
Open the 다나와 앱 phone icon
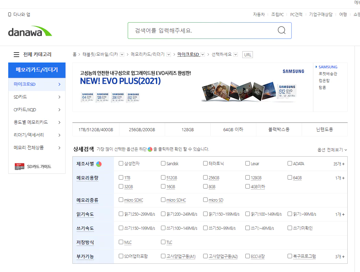pyautogui.click(x=9, y=14)
